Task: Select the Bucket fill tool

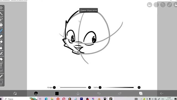Action: [x=1, y=59]
